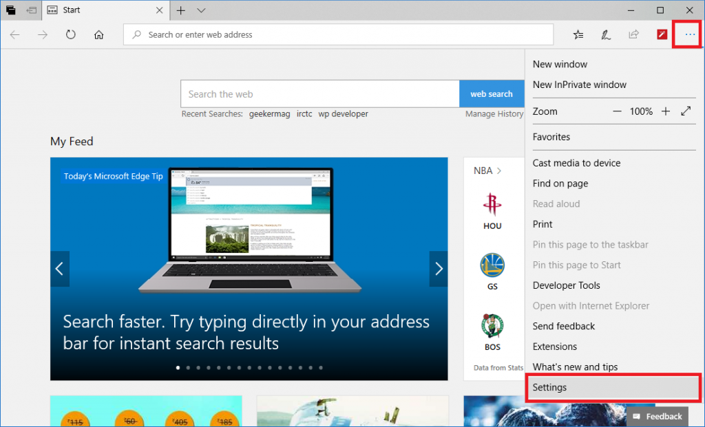
Task: Select New window menu item
Action: click(560, 64)
